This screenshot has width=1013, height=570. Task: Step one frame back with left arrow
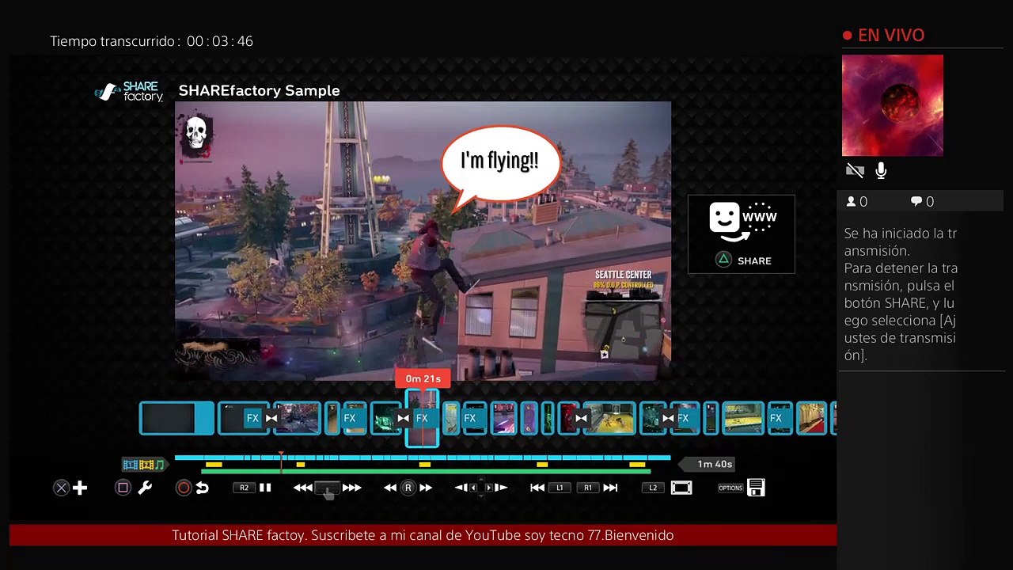click(x=461, y=488)
